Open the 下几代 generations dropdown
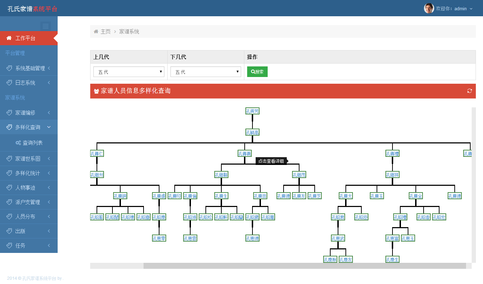Image resolution: width=483 pixels, height=284 pixels. [206, 72]
